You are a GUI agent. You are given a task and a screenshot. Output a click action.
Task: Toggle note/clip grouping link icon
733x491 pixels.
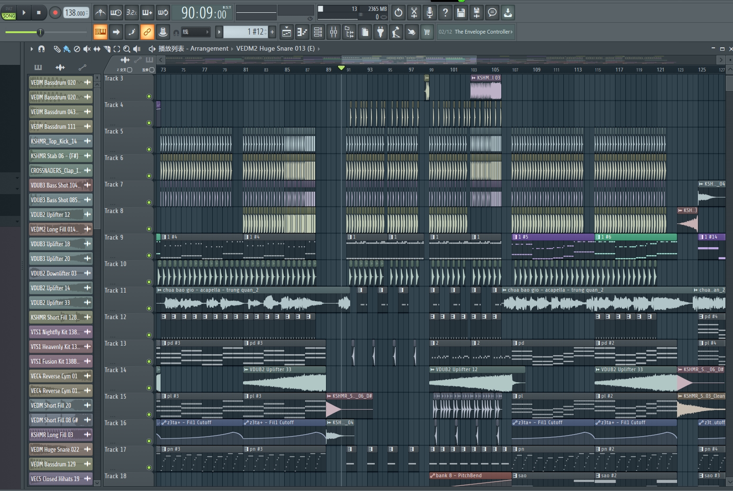point(147,32)
